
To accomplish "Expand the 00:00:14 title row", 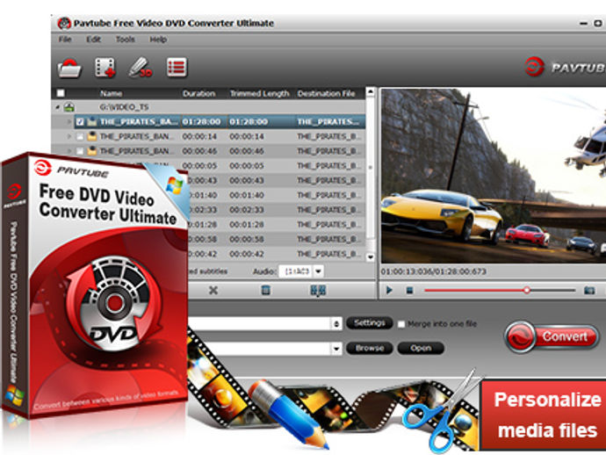I will 69,136.
